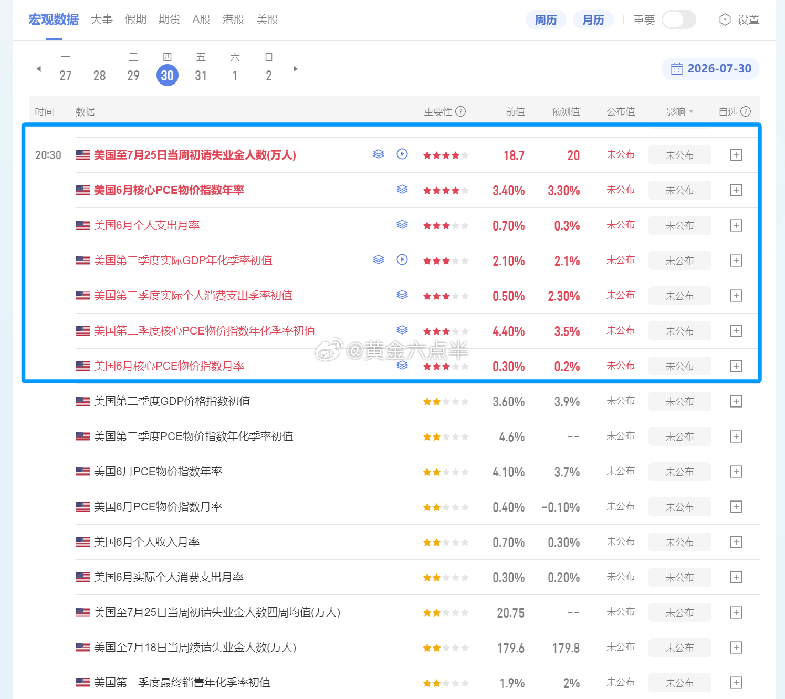Switch to 美股 tab
The width and height of the screenshot is (785, 699).
267,19
